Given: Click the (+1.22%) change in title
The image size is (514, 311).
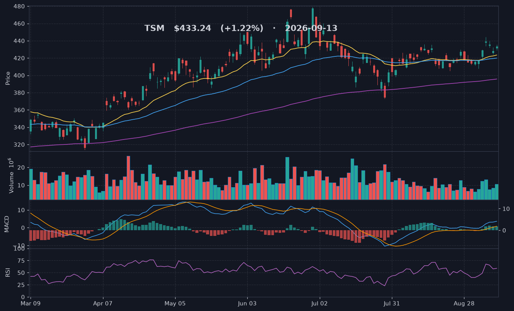Looking at the screenshot, I should tap(242, 29).
